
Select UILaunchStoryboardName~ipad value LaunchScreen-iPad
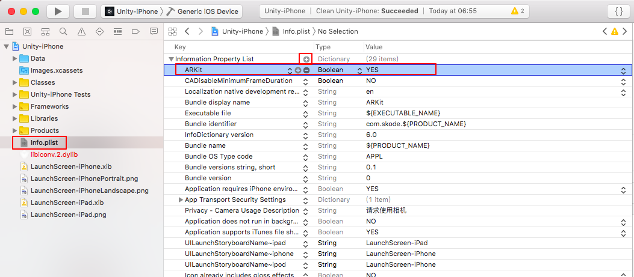pos(397,243)
